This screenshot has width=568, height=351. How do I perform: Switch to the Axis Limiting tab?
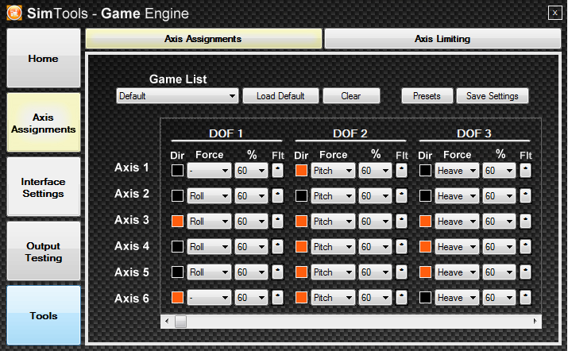point(442,38)
